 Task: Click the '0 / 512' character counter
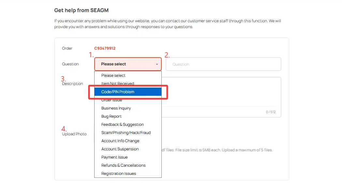click(271, 112)
